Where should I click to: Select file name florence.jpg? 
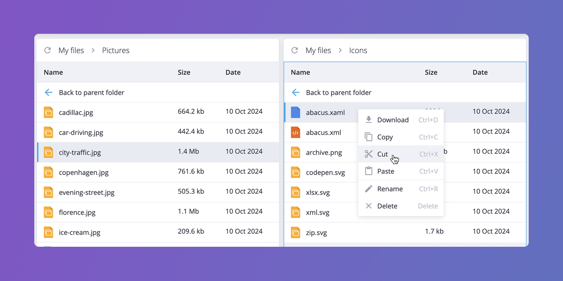coord(77,212)
